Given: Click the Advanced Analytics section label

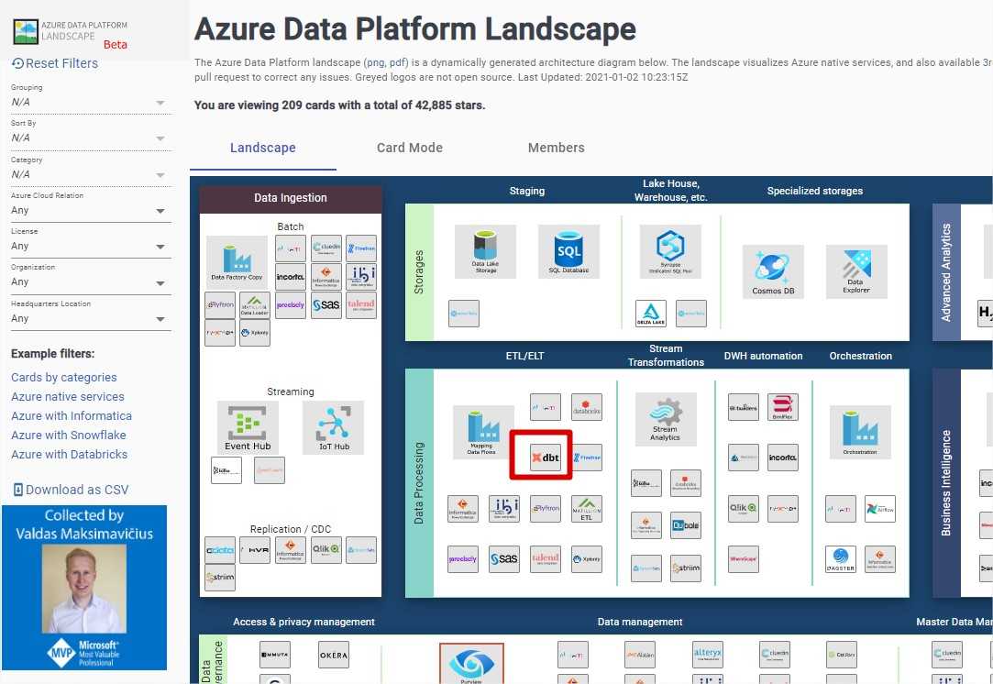Looking at the screenshot, I should coord(946,272).
